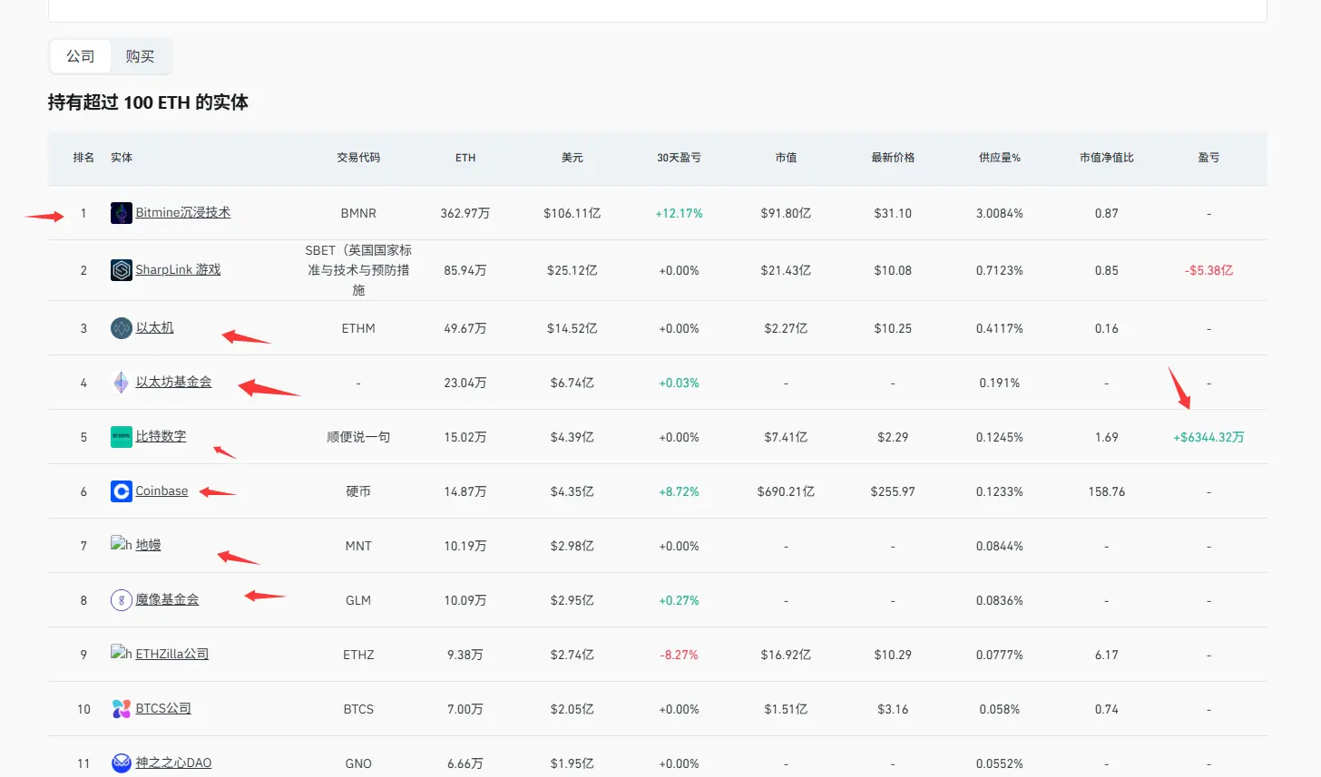Click the 盈亏 column header
This screenshot has width=1321, height=777.
click(x=1208, y=158)
